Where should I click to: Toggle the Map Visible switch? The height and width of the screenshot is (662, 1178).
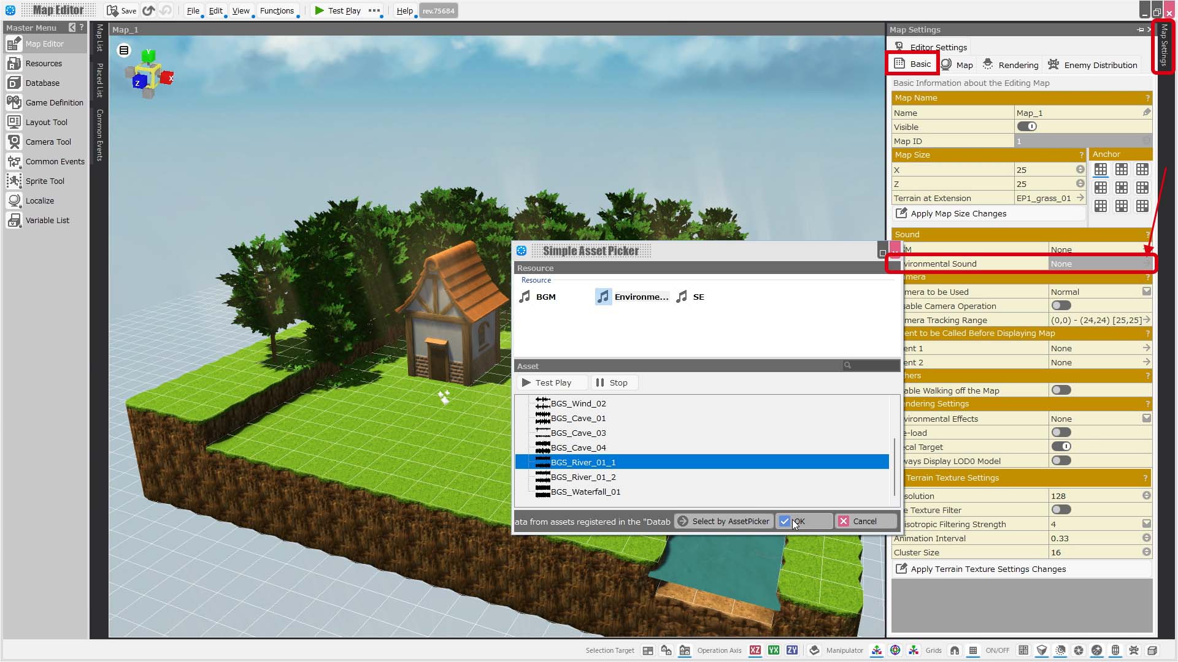1027,127
